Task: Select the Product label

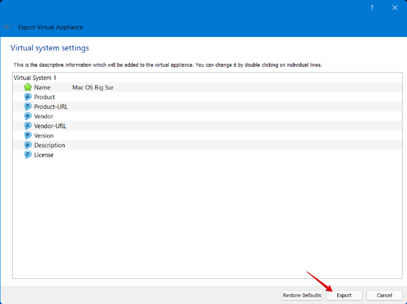Action: pyautogui.click(x=44, y=97)
